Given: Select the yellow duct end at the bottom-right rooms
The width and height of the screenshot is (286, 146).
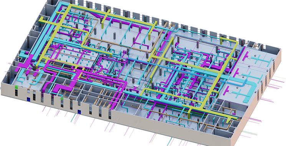Looking at the screenshot, I should pyautogui.click(x=228, y=121).
